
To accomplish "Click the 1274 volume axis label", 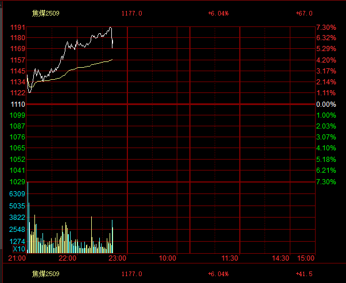I will pyautogui.click(x=17, y=242).
